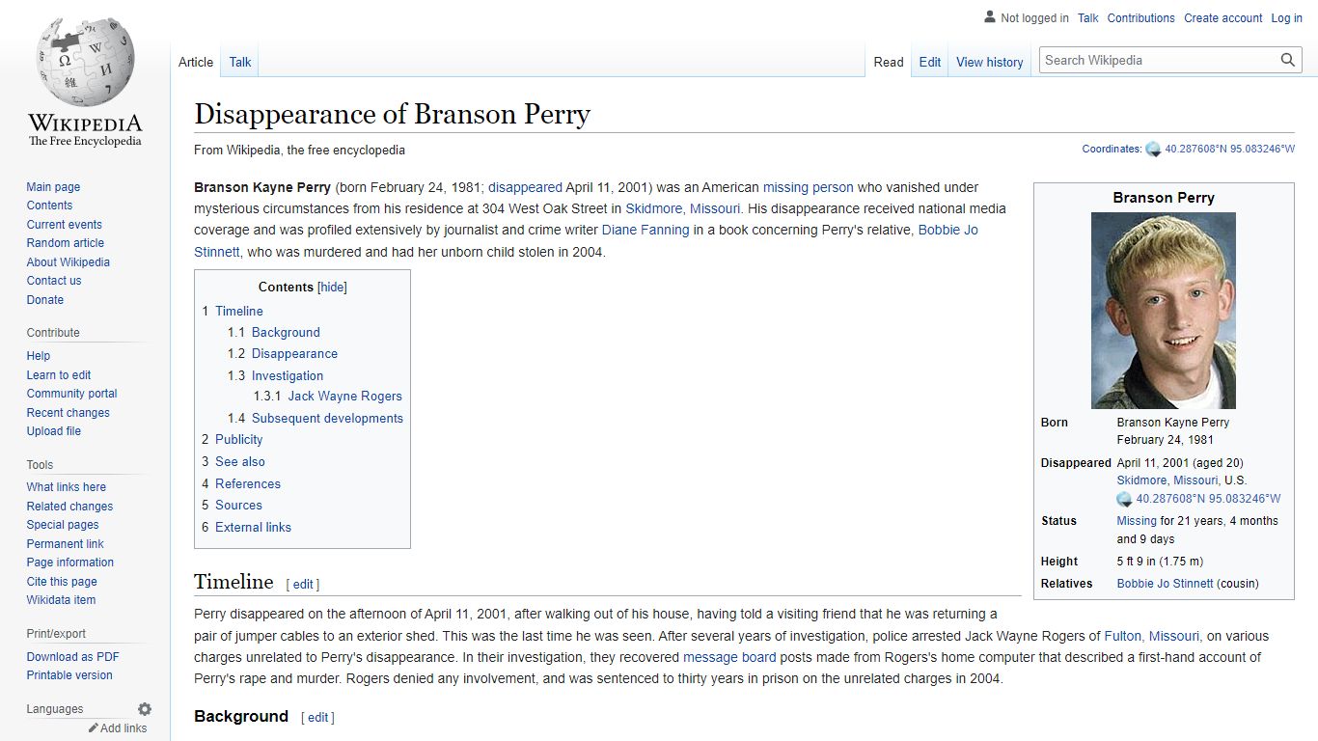Click edit link next to Timeline heading
The image size is (1318, 741).
[x=303, y=585]
